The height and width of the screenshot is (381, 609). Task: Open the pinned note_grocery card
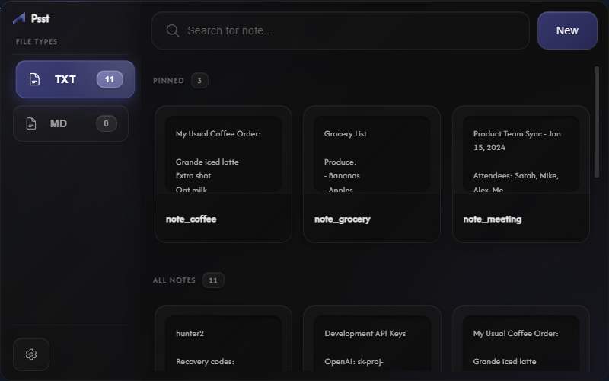tap(371, 174)
